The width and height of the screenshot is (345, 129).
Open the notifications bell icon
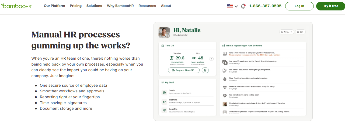pyautogui.click(x=243, y=6)
